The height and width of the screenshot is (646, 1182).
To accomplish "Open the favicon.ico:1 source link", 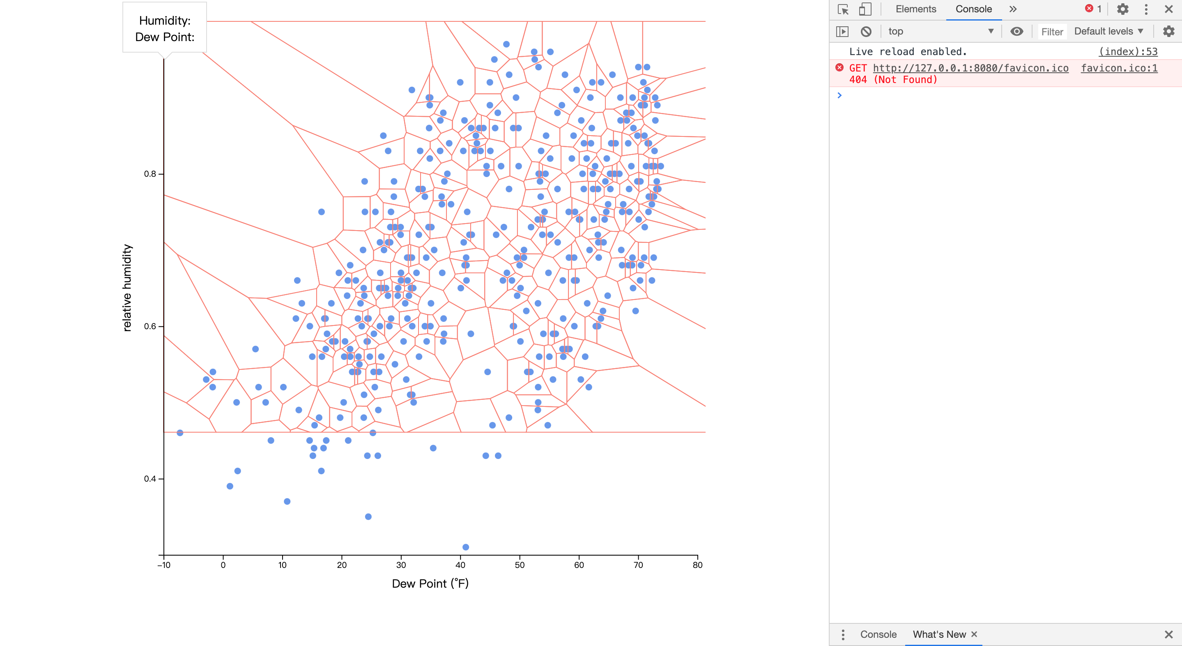I will (x=1119, y=68).
